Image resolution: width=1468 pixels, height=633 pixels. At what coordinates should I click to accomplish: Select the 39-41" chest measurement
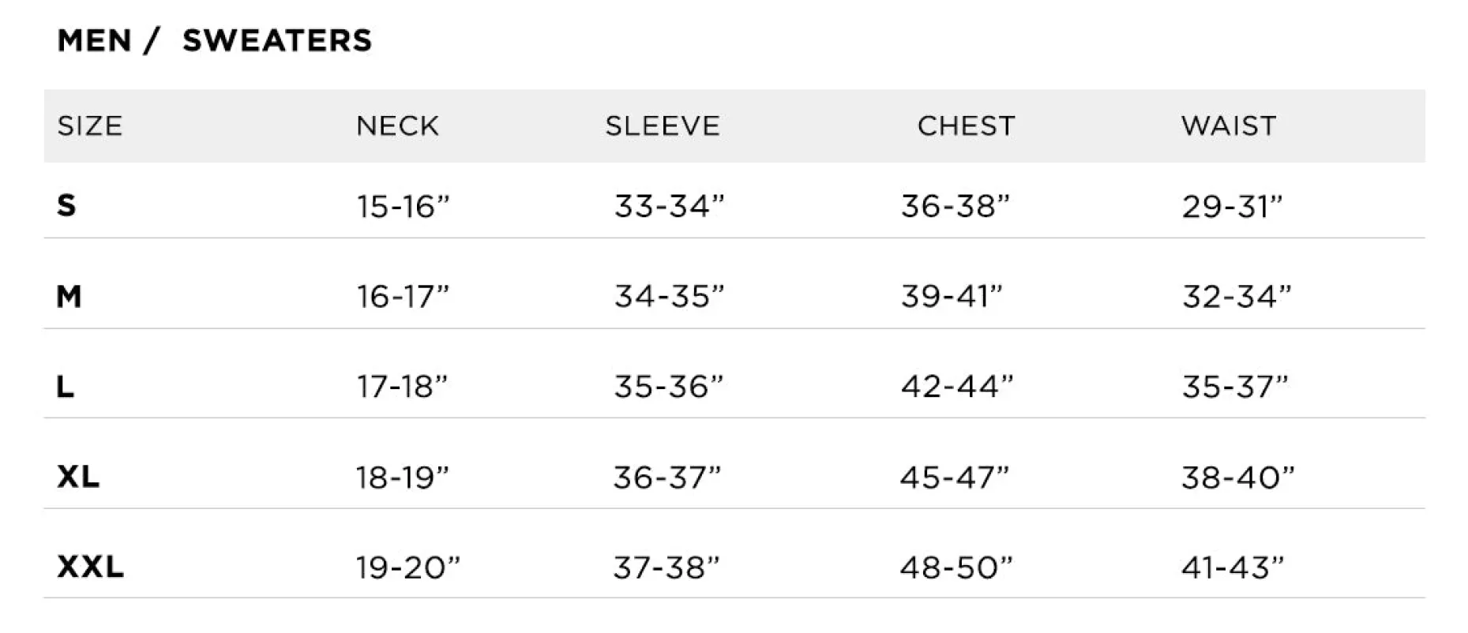(x=952, y=297)
